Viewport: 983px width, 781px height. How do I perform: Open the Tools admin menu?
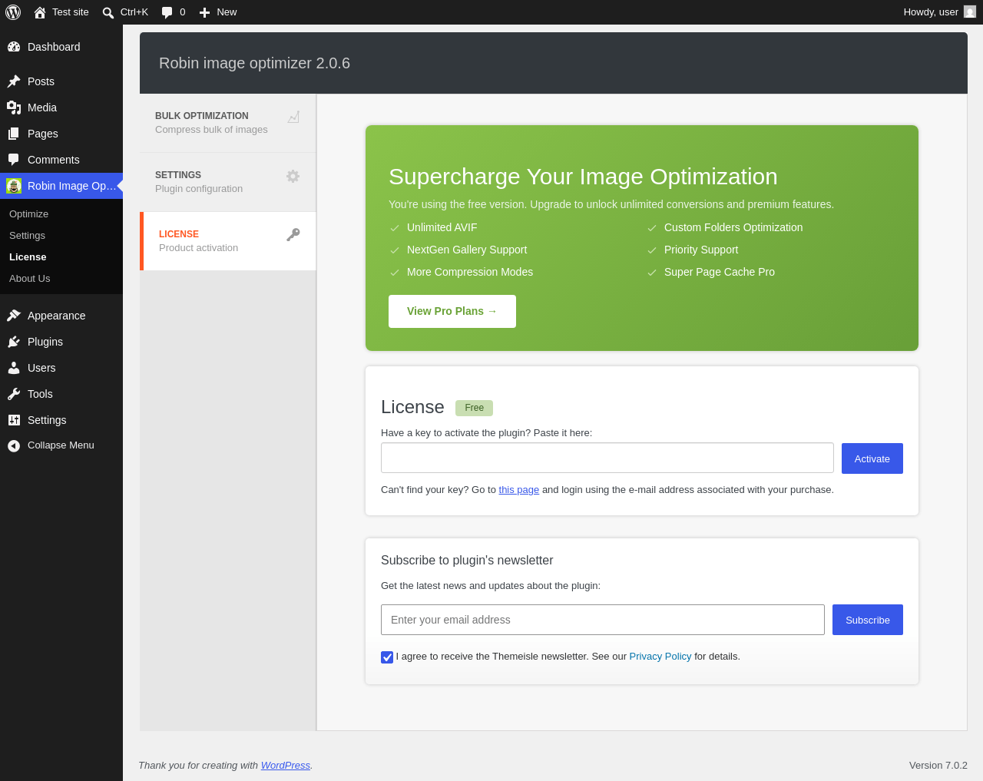(61, 394)
